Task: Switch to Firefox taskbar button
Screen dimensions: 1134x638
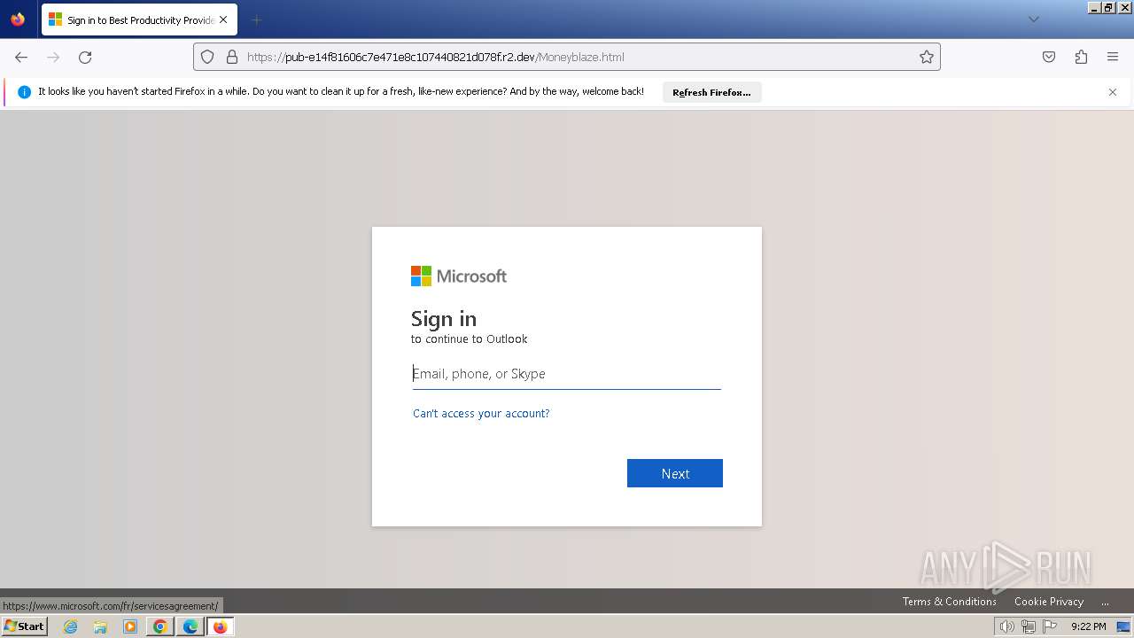Action: [x=220, y=626]
